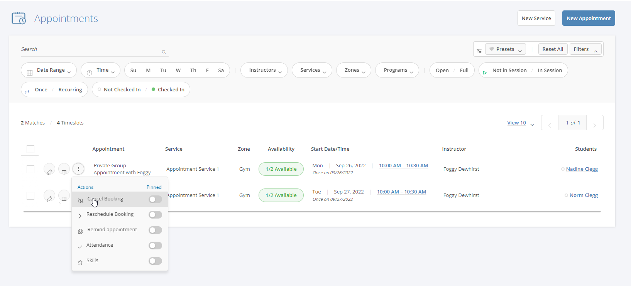Pin the Skills action toggle
The width and height of the screenshot is (631, 286).
(155, 261)
